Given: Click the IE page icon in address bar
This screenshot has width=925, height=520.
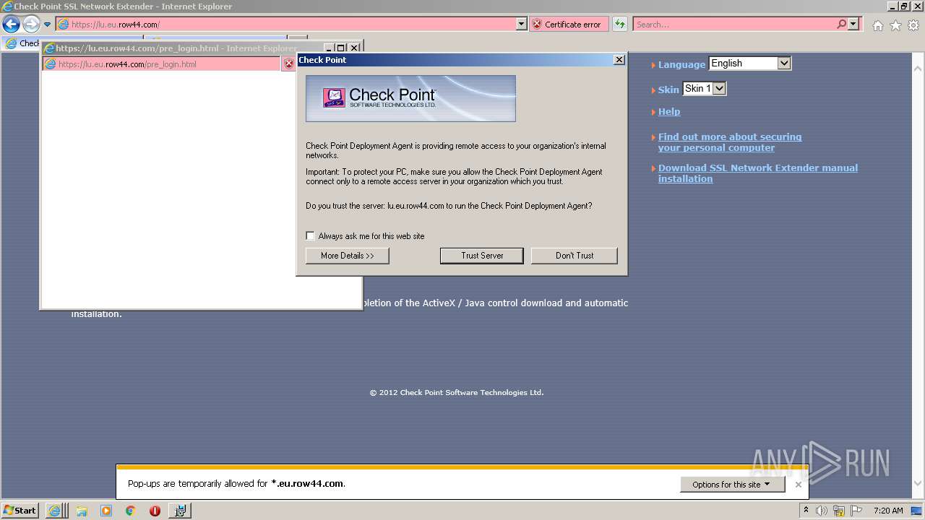Looking at the screenshot, I should pos(63,25).
